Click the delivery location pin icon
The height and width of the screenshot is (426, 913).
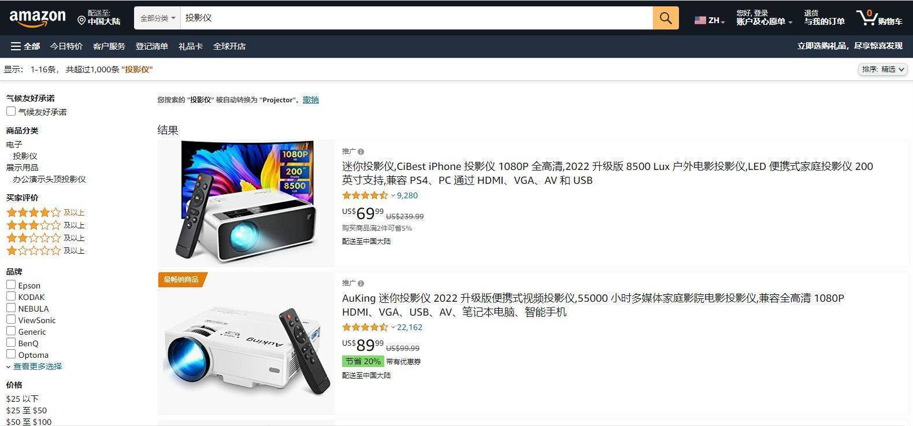pyautogui.click(x=81, y=20)
